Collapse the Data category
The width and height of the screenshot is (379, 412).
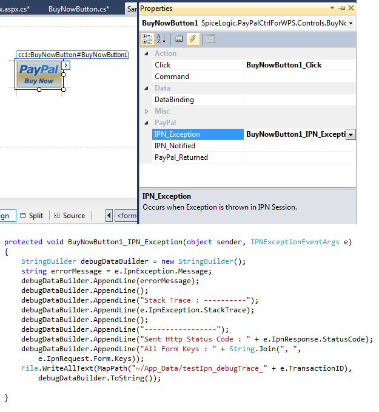(146, 88)
